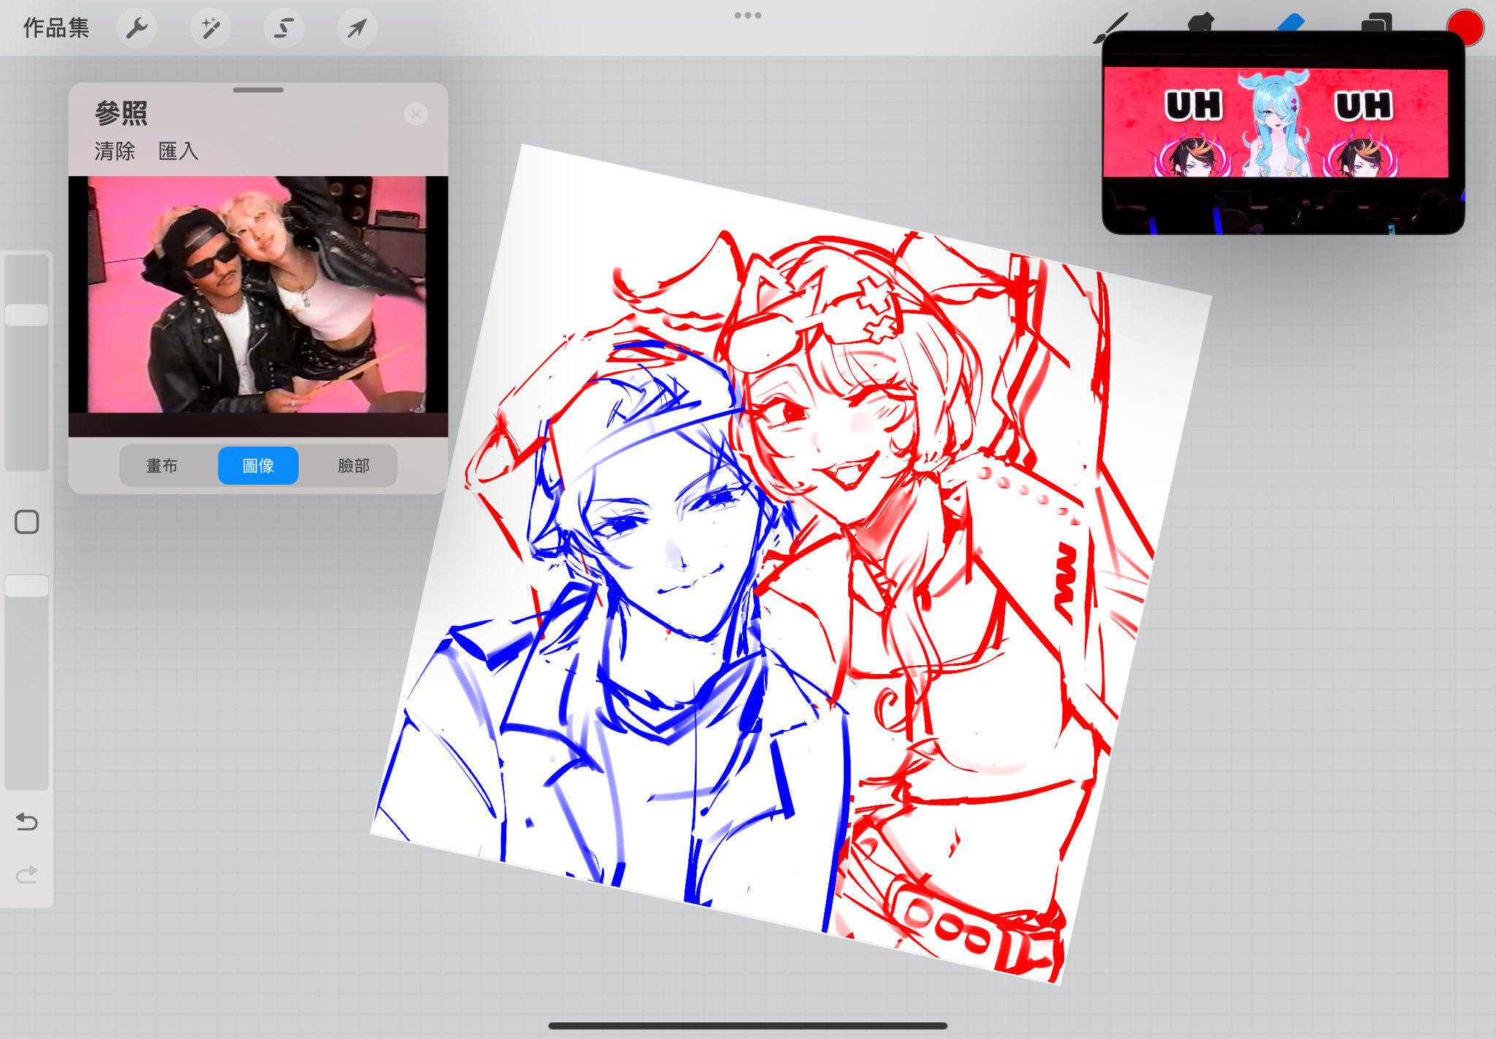Open the Actions wrench menu
The width and height of the screenshot is (1496, 1039).
pos(137,28)
